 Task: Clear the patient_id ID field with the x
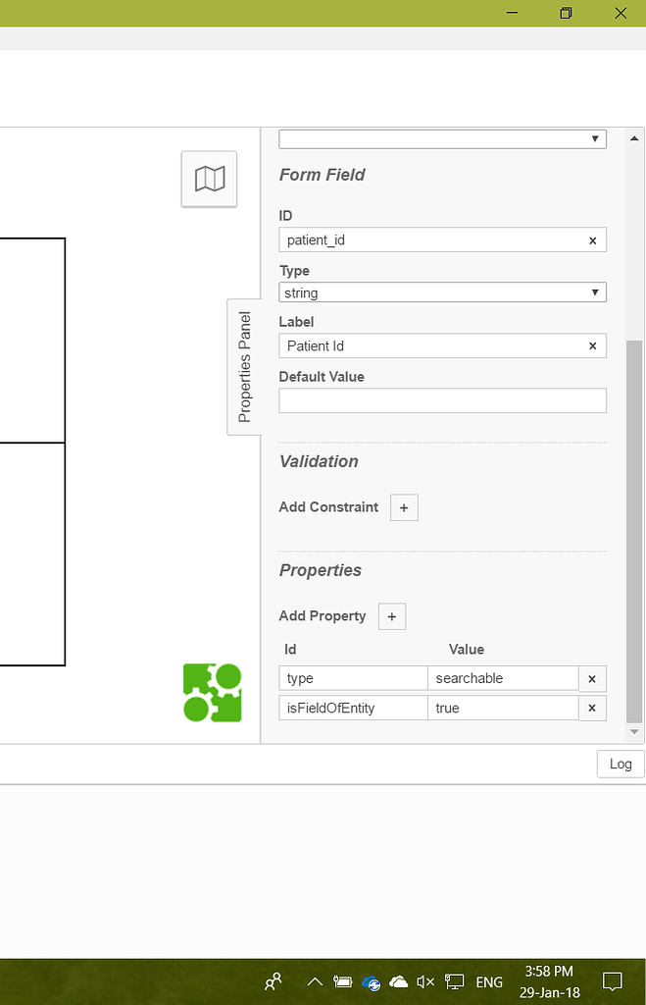(592, 239)
